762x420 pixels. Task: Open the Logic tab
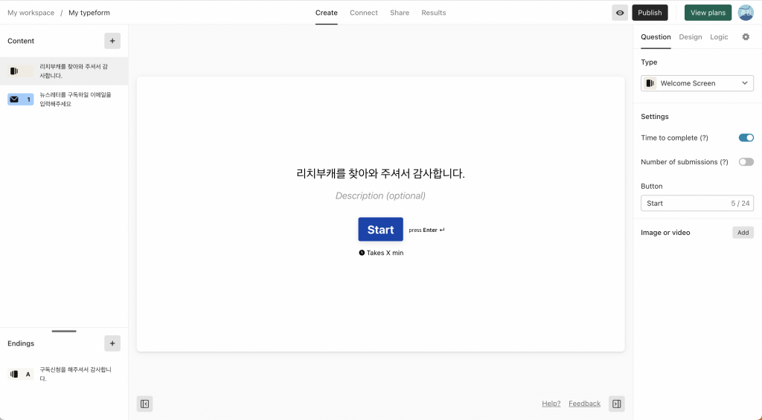[x=719, y=37]
